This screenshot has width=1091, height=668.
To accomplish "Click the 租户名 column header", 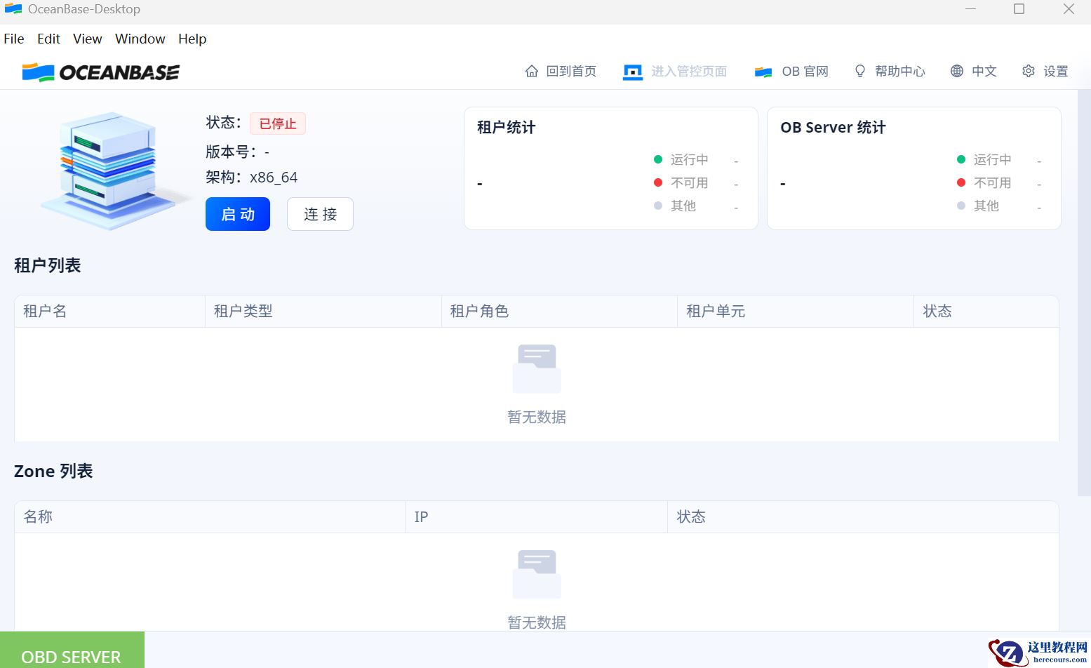I will click(x=45, y=311).
